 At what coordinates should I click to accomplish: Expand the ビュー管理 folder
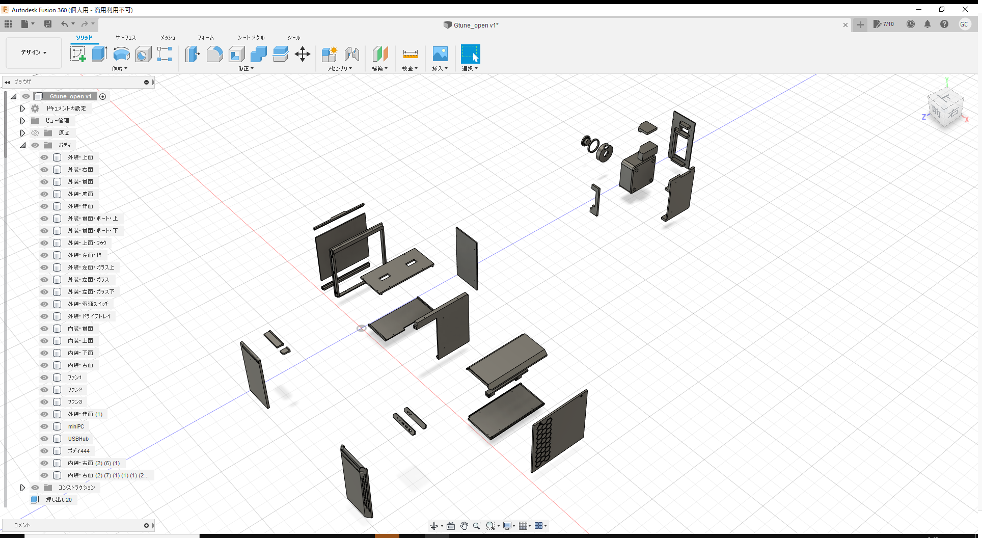(x=22, y=121)
